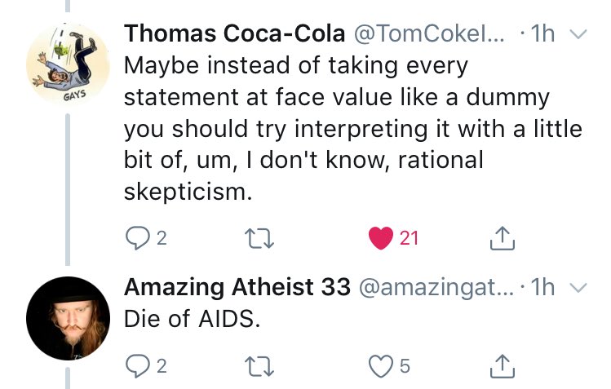
Task: Click the Amazing Atheist 33 display name
Action: pyautogui.click(x=237, y=287)
